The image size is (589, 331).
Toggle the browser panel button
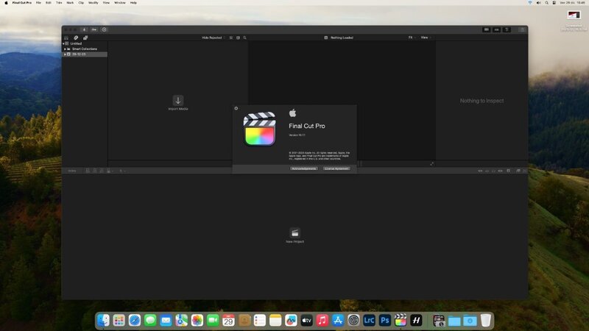(487, 29)
